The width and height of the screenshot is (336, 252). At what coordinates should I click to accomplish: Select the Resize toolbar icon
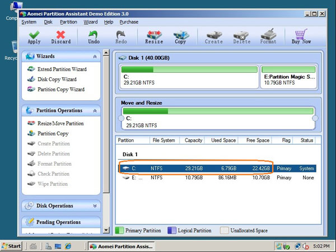pyautogui.click(x=154, y=37)
